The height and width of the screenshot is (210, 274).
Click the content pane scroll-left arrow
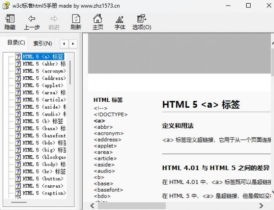pos(92,205)
